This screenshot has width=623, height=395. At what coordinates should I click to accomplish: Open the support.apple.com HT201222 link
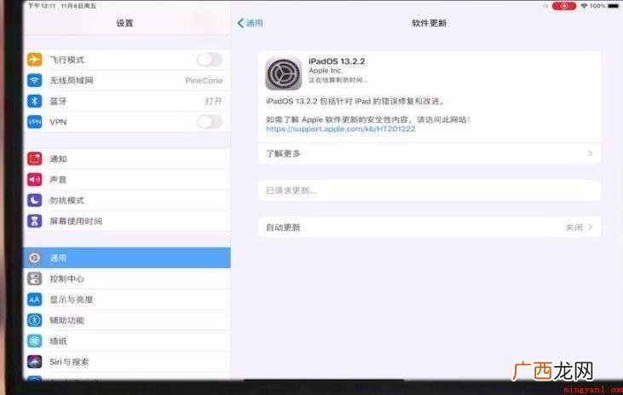[341, 129]
